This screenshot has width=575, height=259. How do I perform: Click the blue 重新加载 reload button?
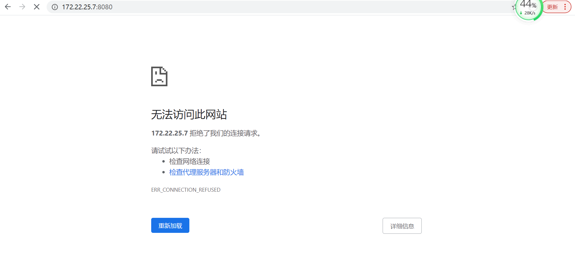click(170, 225)
